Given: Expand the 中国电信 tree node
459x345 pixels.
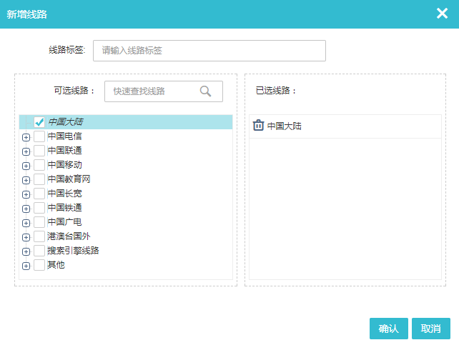Looking at the screenshot, I should pos(26,137).
